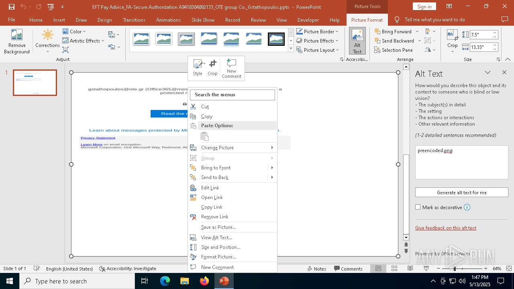Open Selection Pane from Arrange group
Viewport: 514px width, 289px height.
click(394, 50)
